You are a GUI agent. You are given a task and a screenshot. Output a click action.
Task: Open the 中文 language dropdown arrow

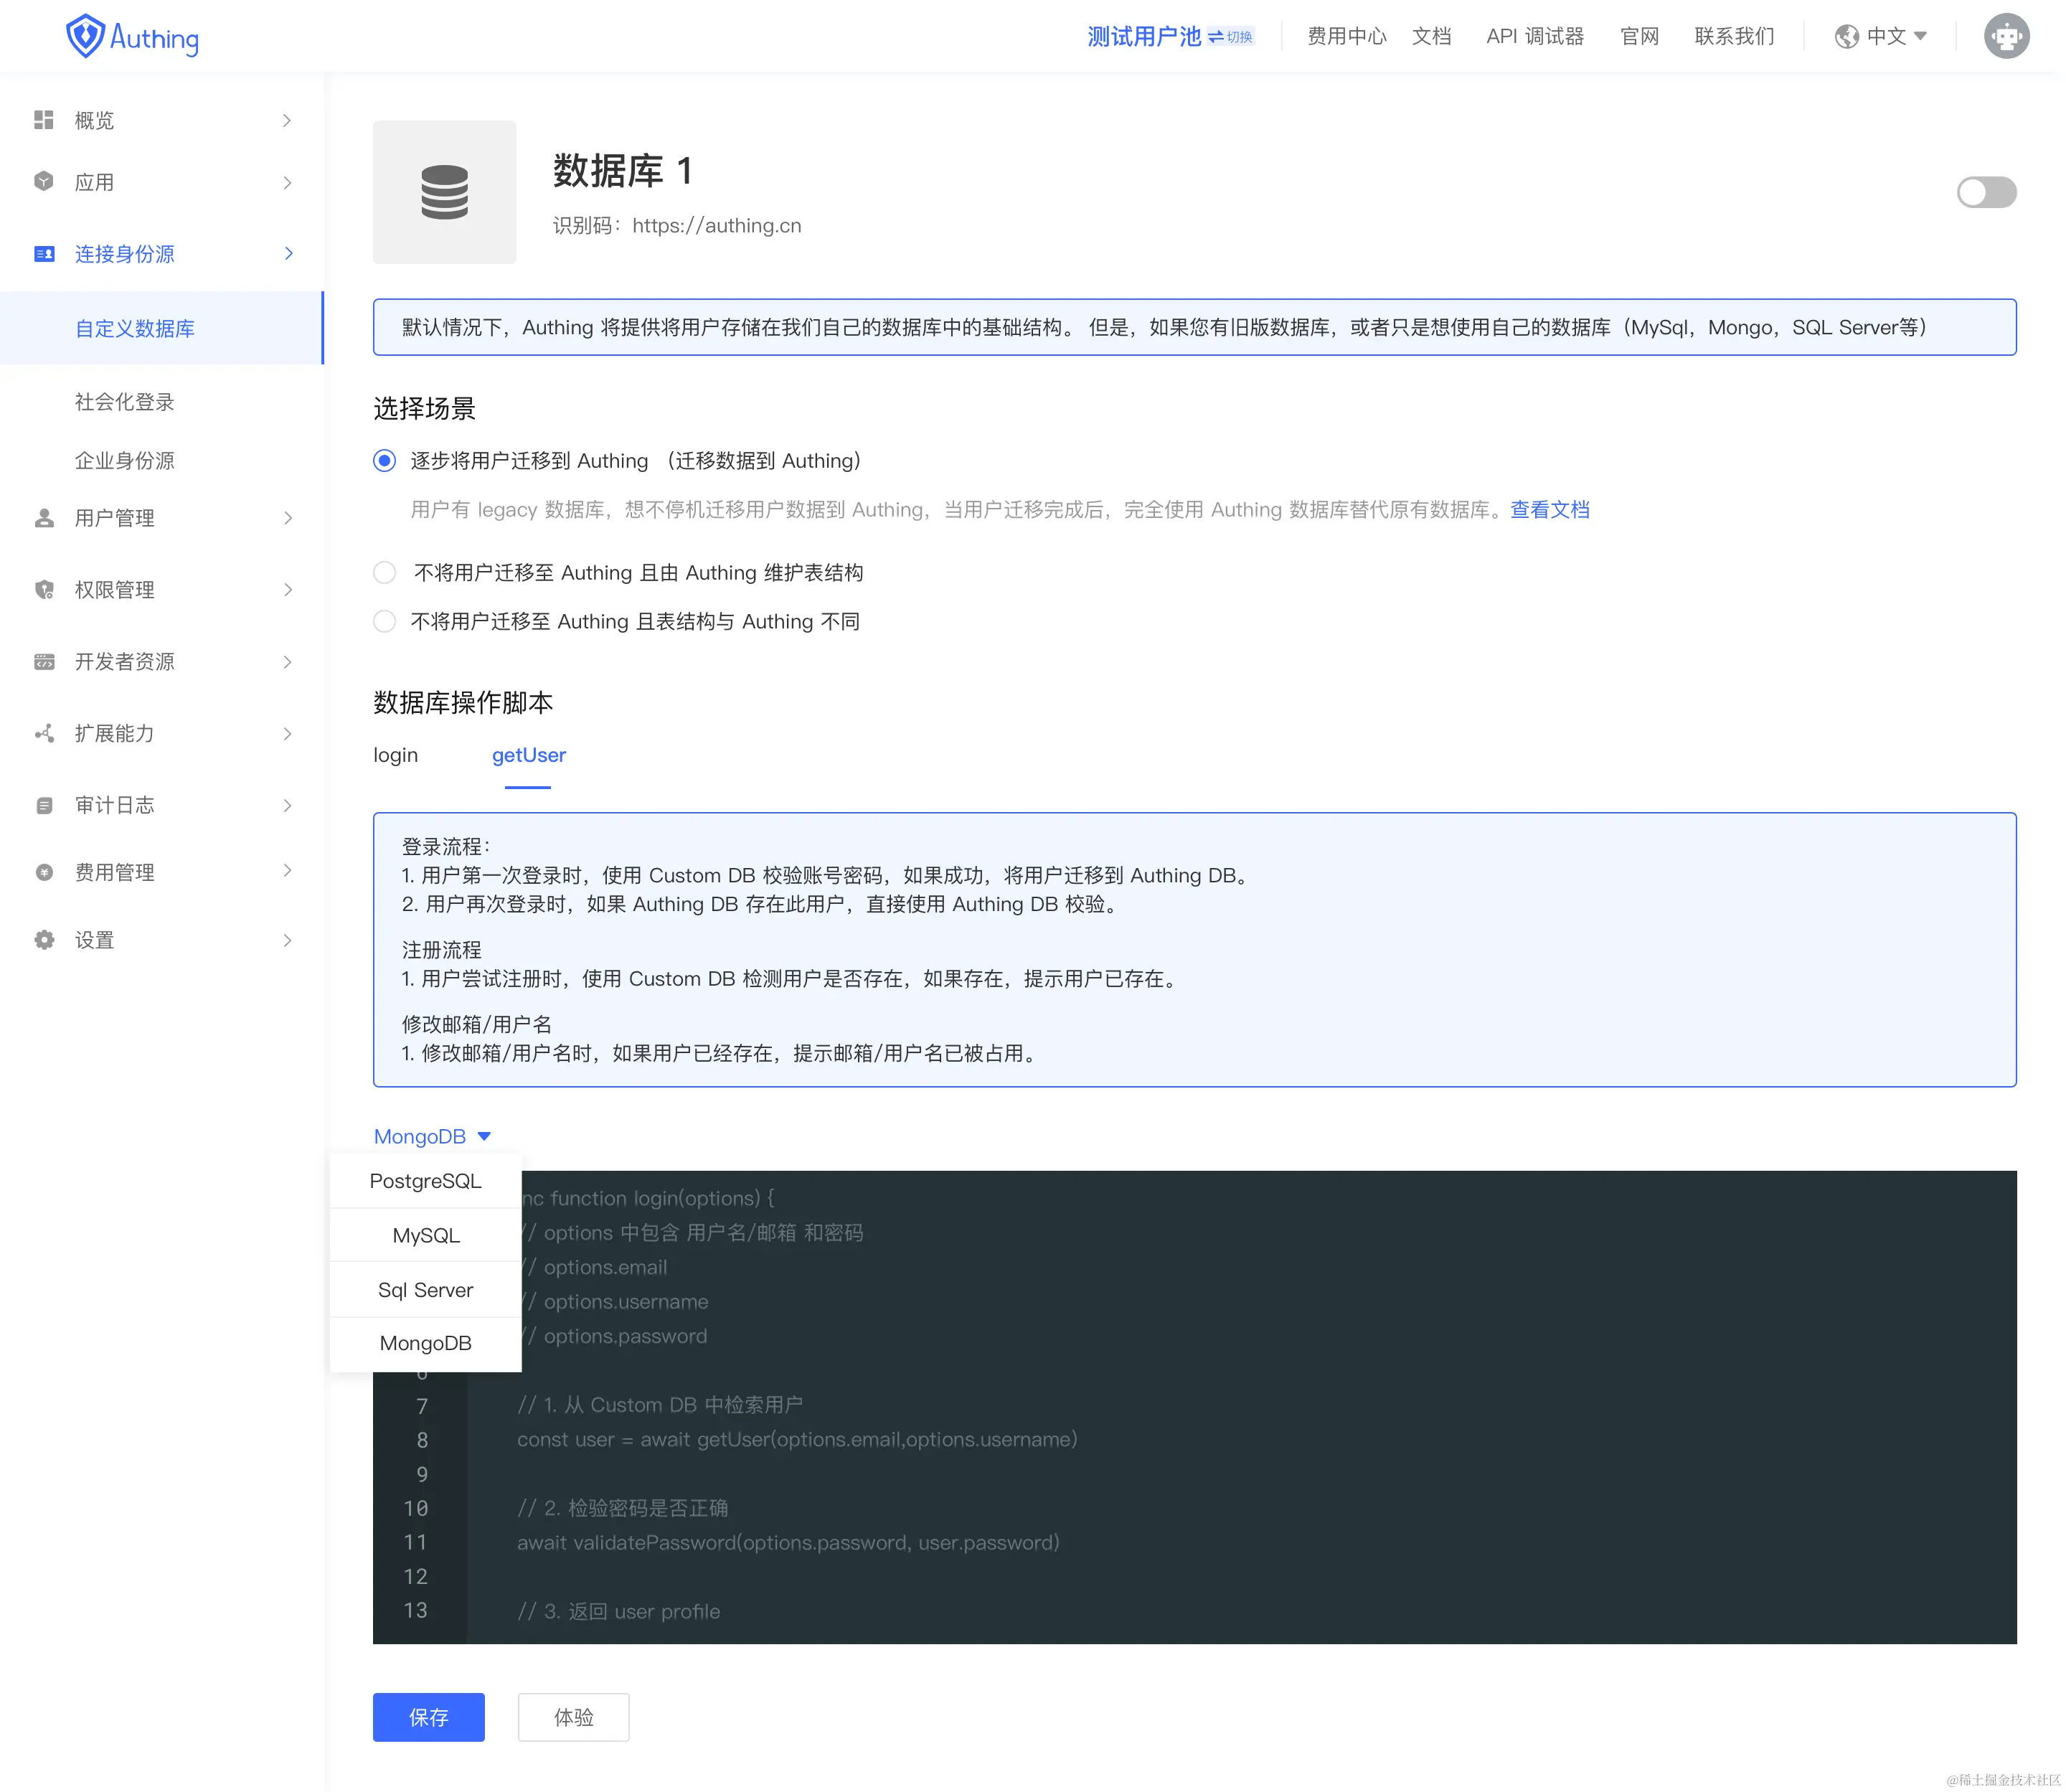(x=1919, y=36)
